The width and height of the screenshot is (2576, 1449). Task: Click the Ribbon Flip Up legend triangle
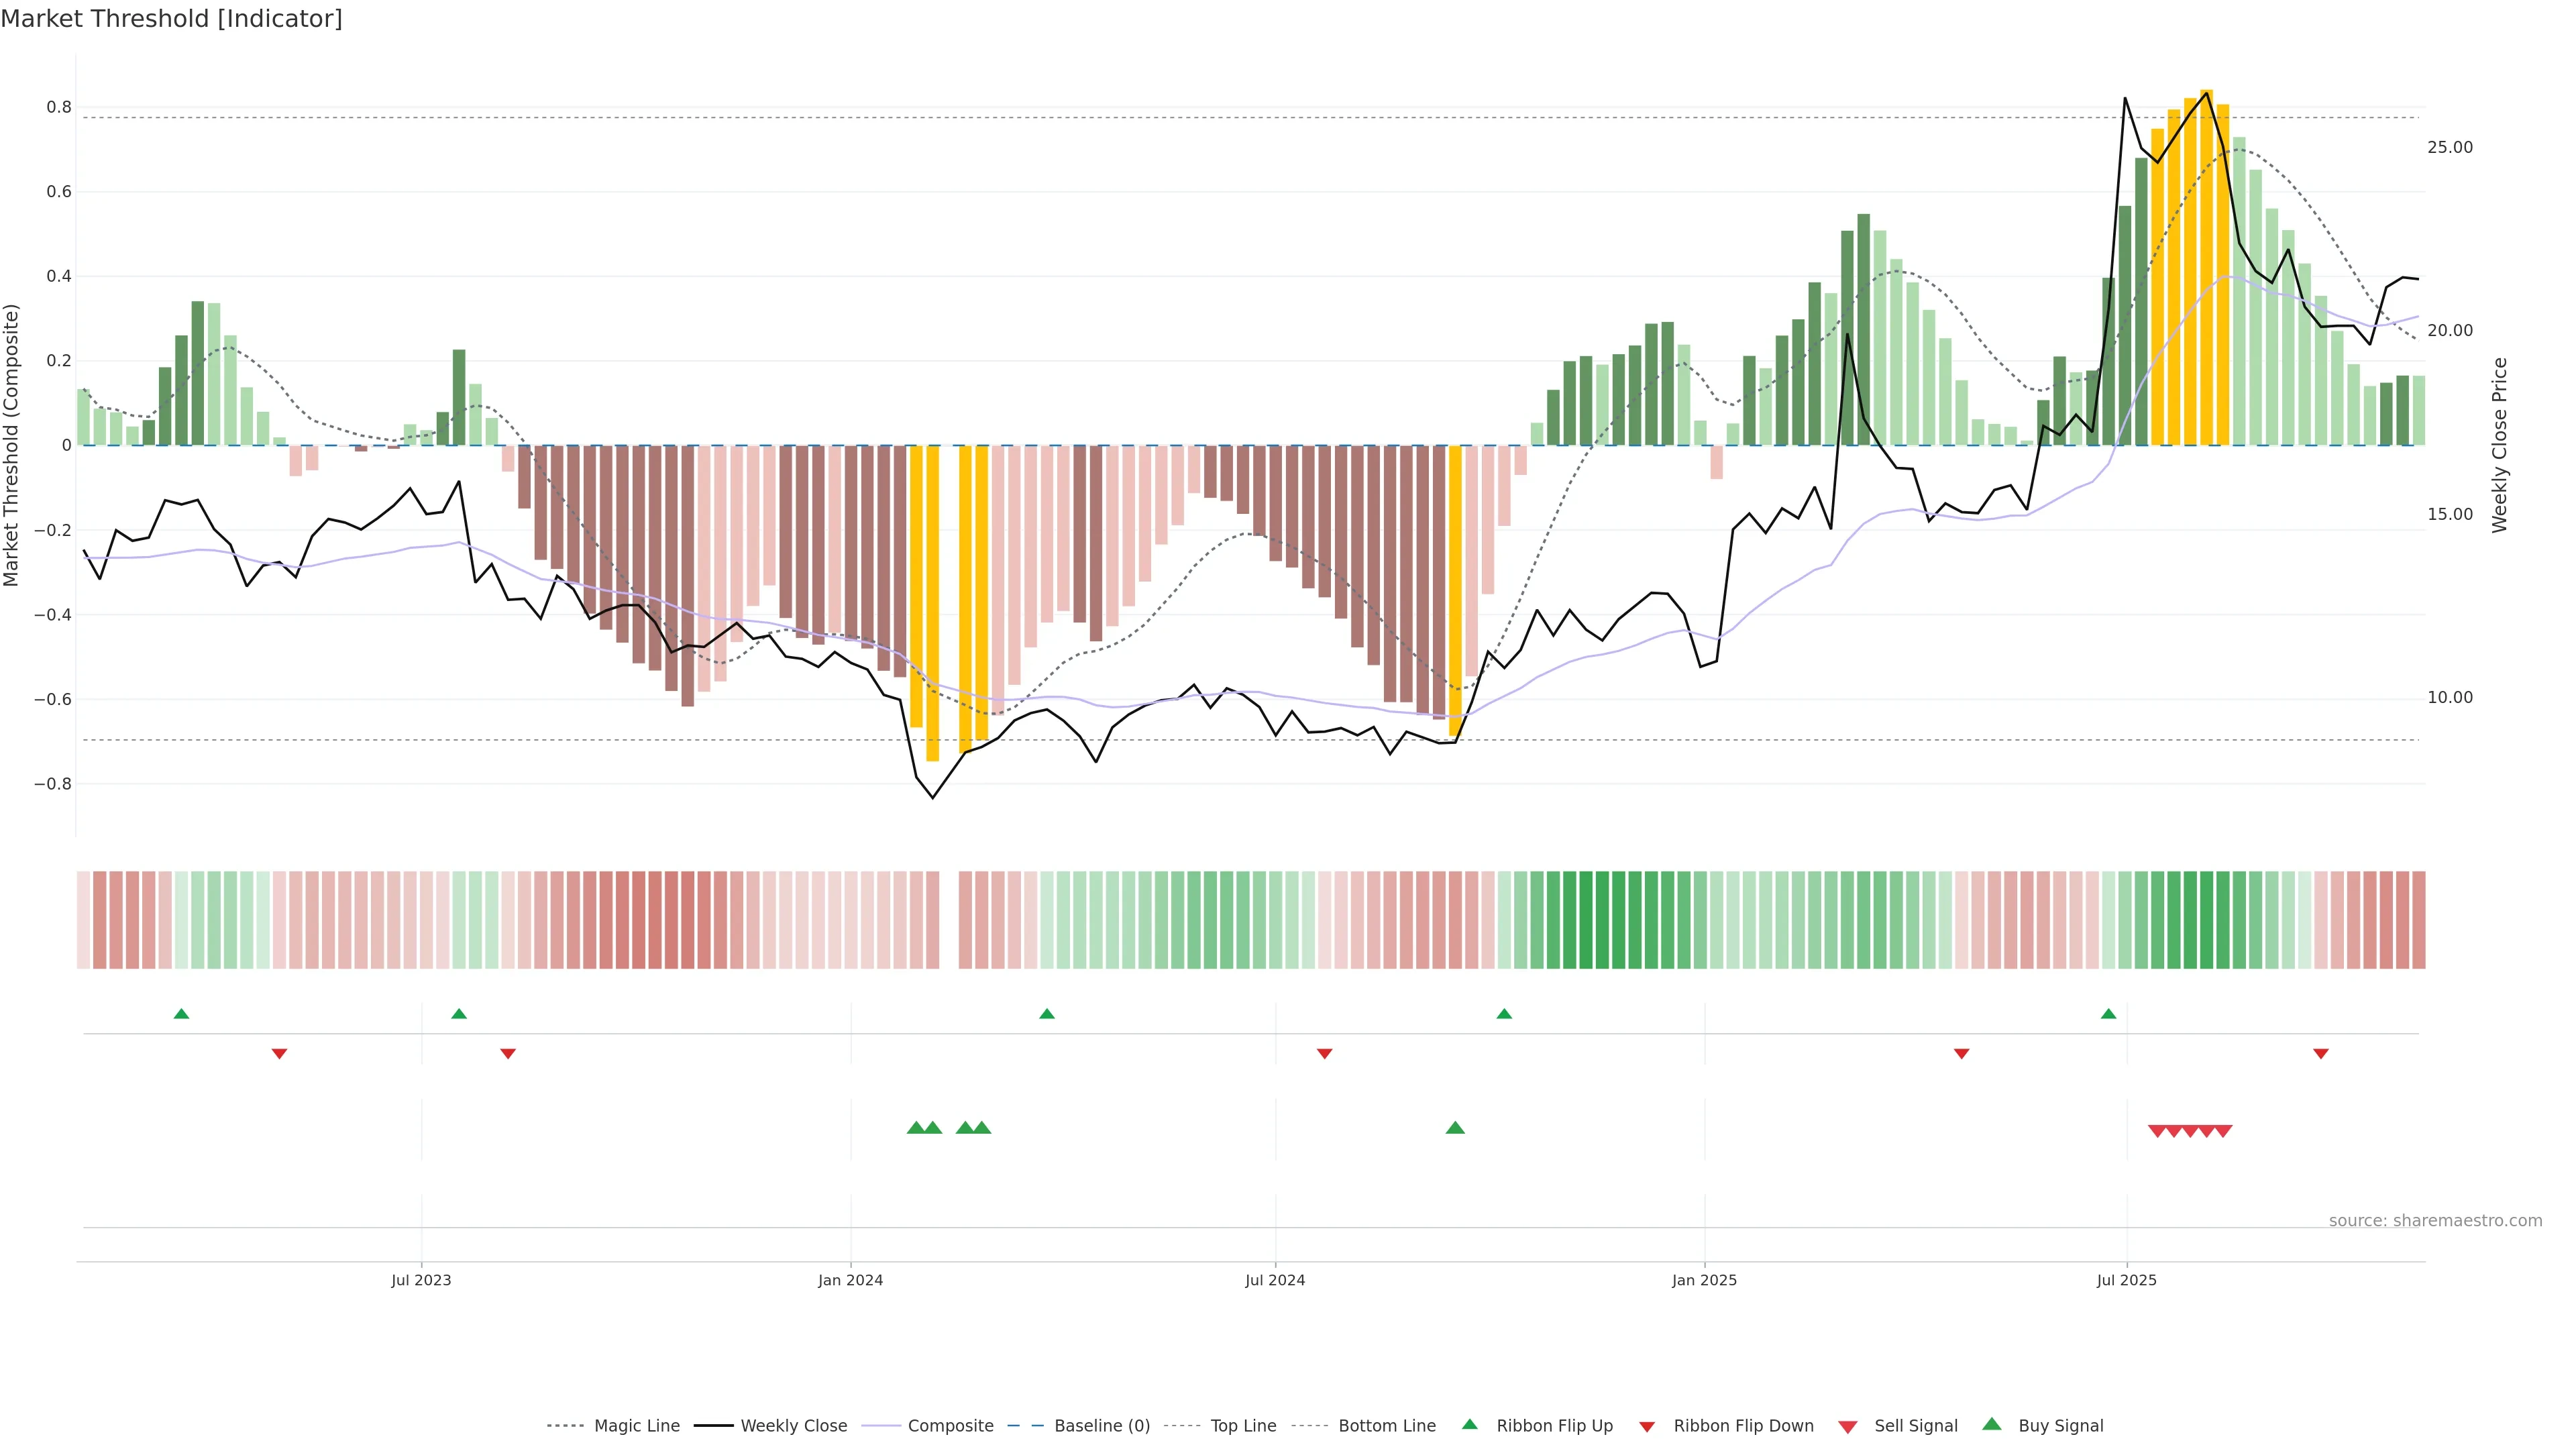[1469, 1424]
